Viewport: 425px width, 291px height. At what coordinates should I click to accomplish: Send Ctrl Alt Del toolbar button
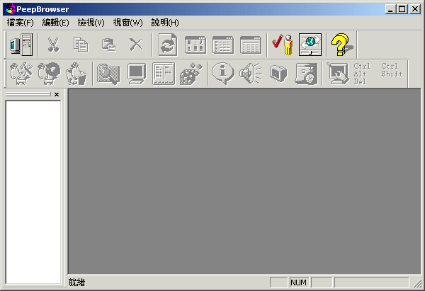[x=361, y=73]
